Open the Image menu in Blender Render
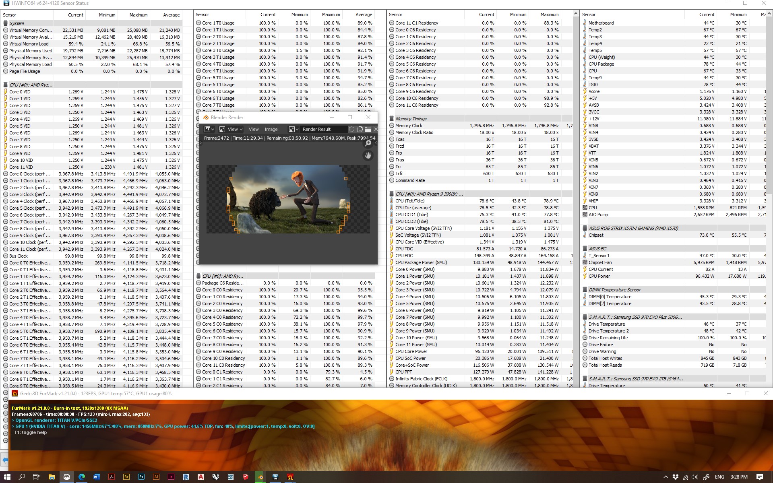The width and height of the screenshot is (773, 483). point(271,129)
